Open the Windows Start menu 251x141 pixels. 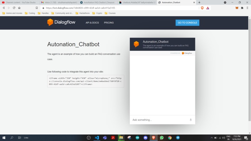pyautogui.click(x=4, y=138)
